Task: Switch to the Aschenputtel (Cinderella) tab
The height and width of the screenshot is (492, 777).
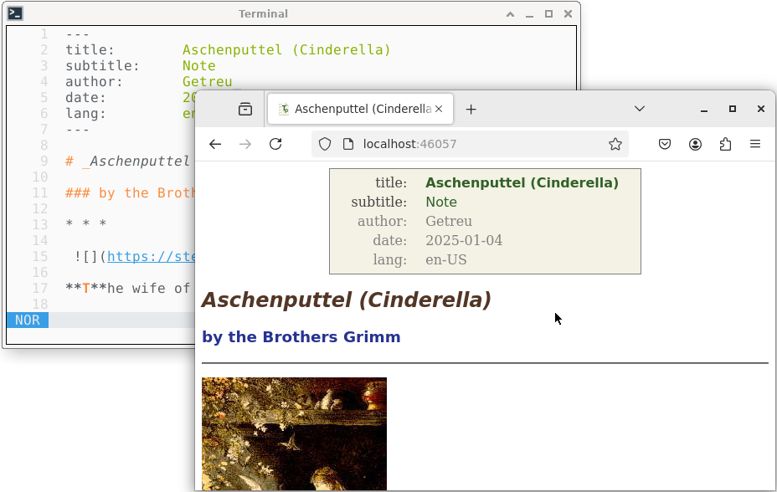Action: click(356, 109)
